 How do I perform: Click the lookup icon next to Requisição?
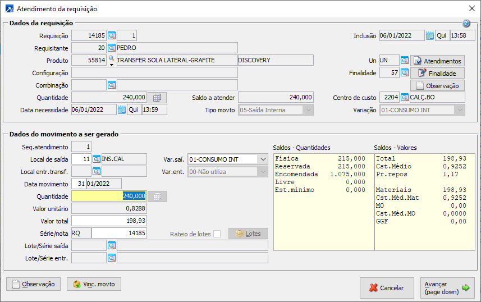point(111,35)
